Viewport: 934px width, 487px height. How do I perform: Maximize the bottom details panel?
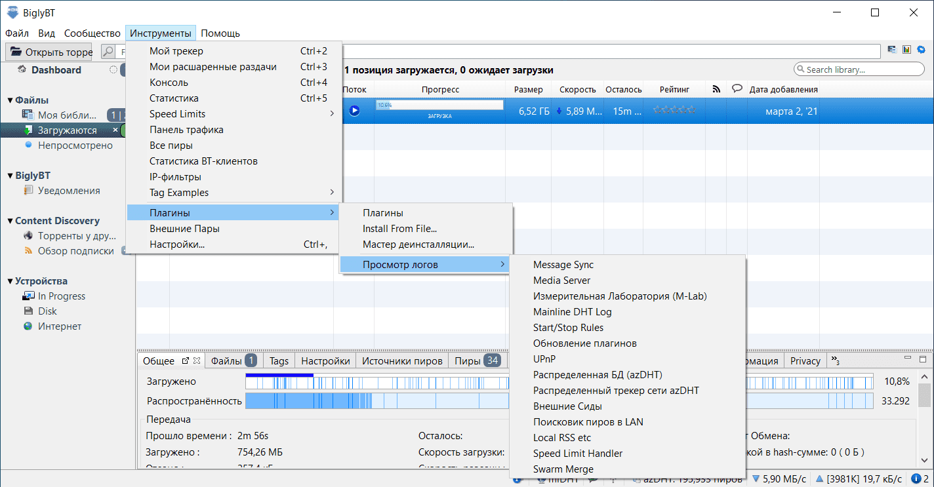click(x=923, y=359)
